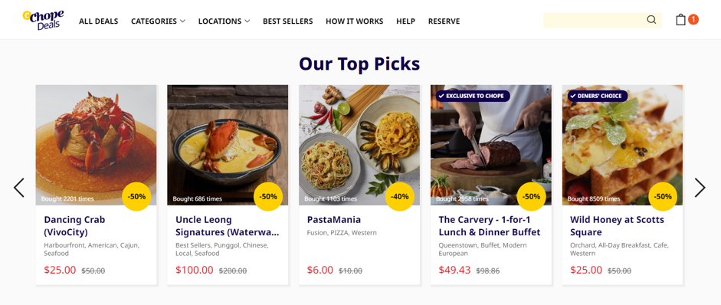
Task: Click into the search input field
Action: [x=595, y=20]
